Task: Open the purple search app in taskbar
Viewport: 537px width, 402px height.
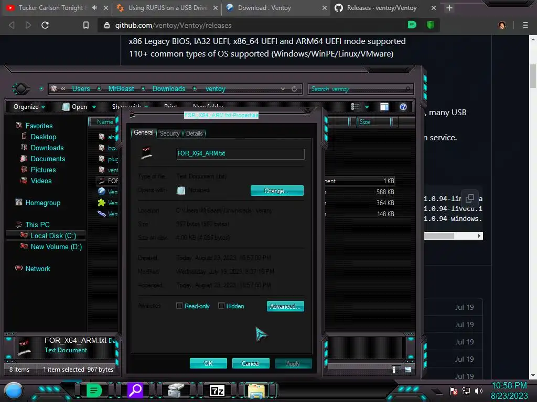Action: coord(135,390)
